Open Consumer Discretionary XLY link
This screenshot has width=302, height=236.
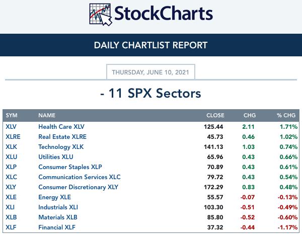79,187
